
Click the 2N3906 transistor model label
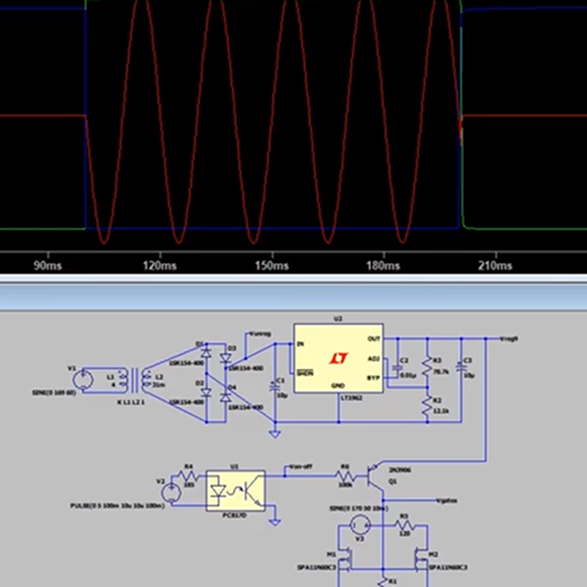click(x=400, y=470)
